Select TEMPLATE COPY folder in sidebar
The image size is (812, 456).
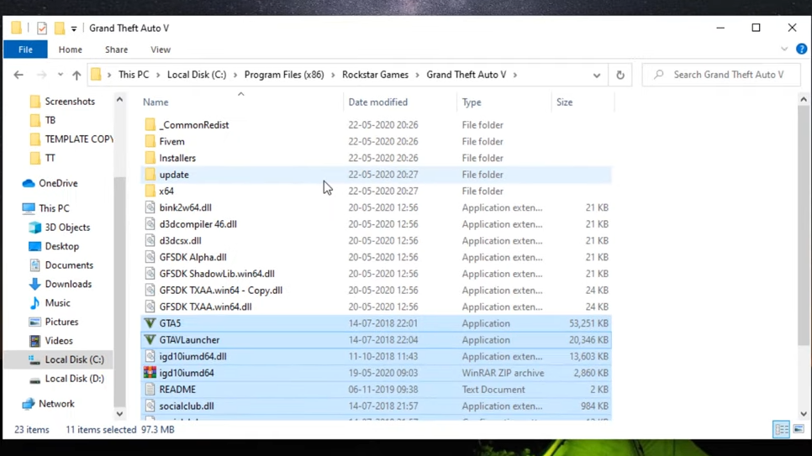click(x=79, y=139)
